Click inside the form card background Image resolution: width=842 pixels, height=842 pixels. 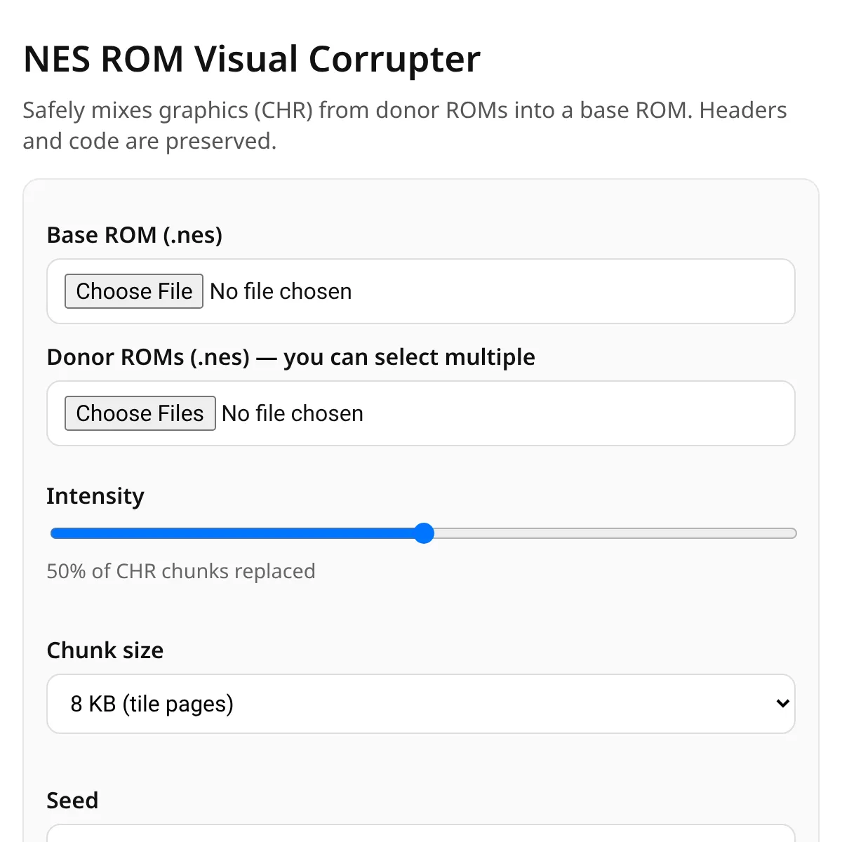[x=421, y=610]
